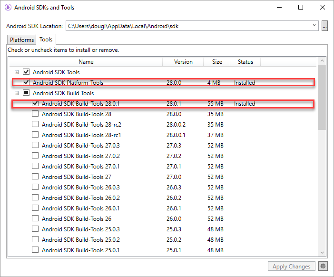334x277 pixels.
Task: Open the SDK settings gear icon
Action: coord(323,266)
